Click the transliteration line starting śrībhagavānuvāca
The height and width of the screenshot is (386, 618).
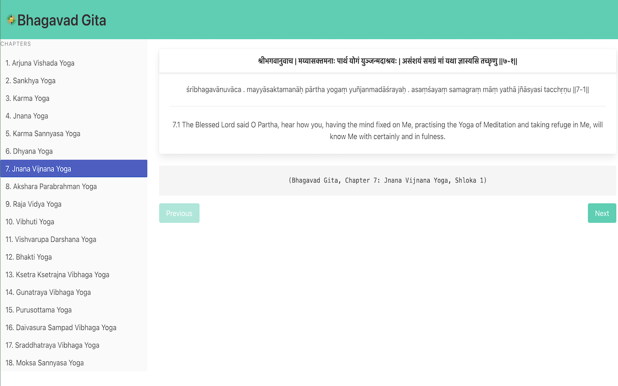point(388,90)
